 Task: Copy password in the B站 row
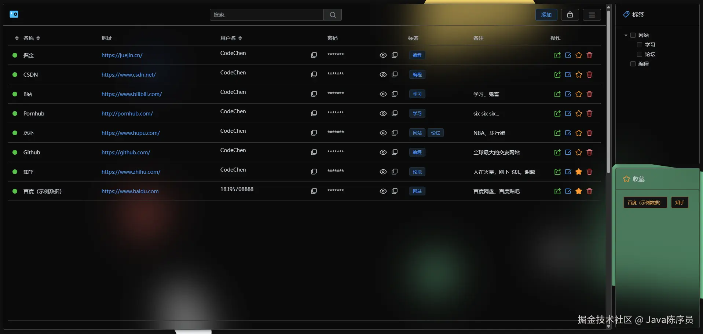pyautogui.click(x=395, y=94)
